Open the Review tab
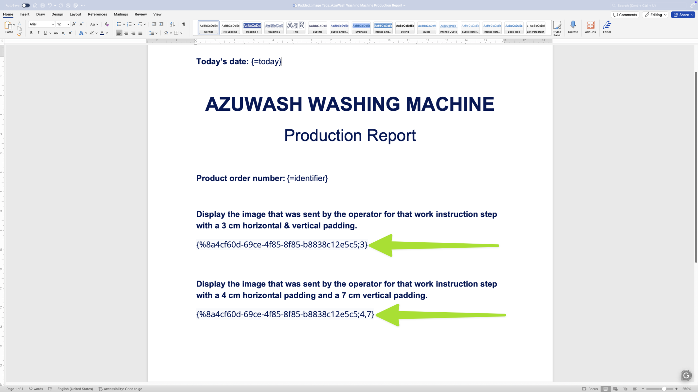698x392 pixels. pos(141,14)
